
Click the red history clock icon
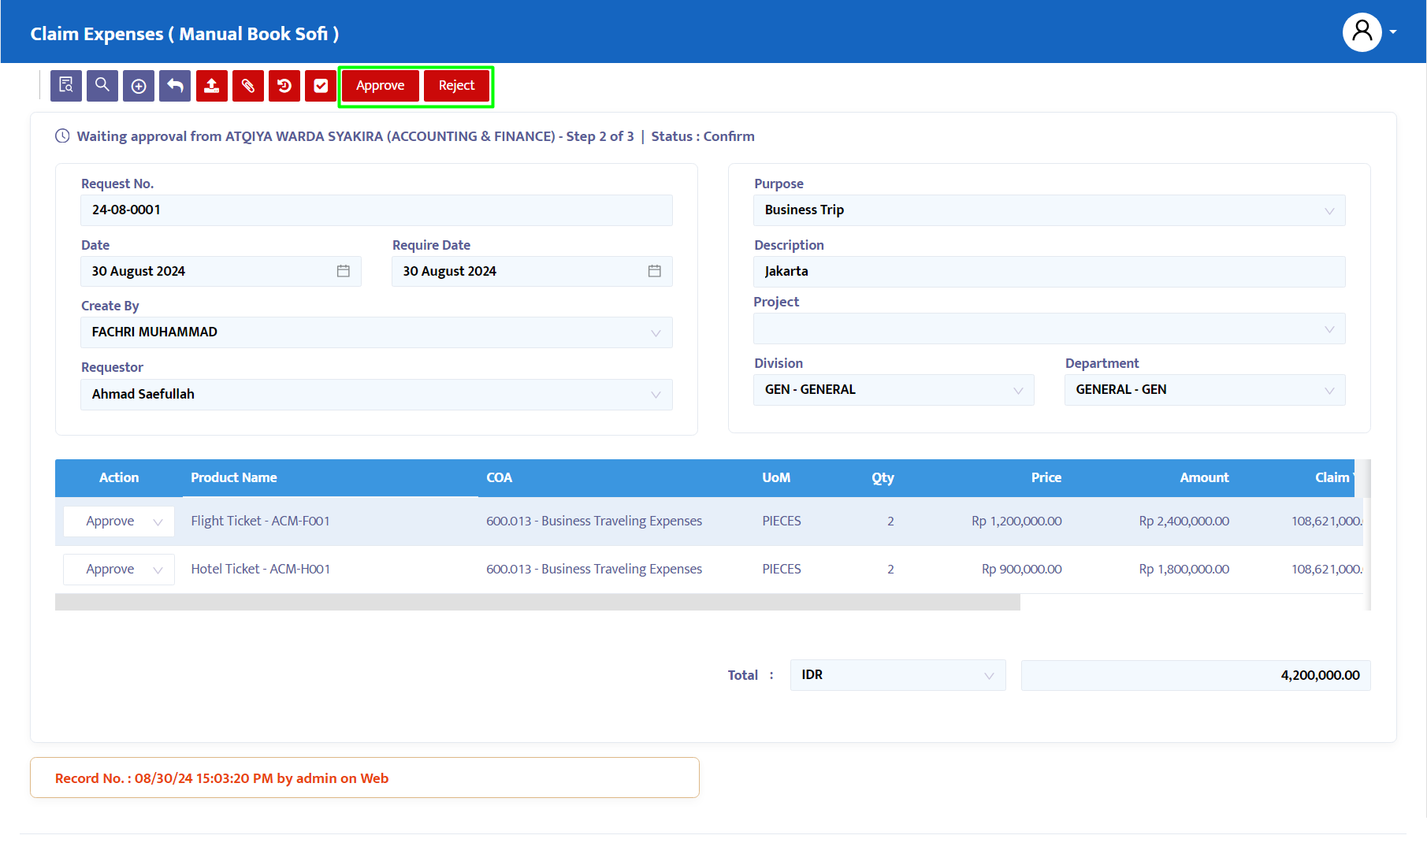click(284, 86)
